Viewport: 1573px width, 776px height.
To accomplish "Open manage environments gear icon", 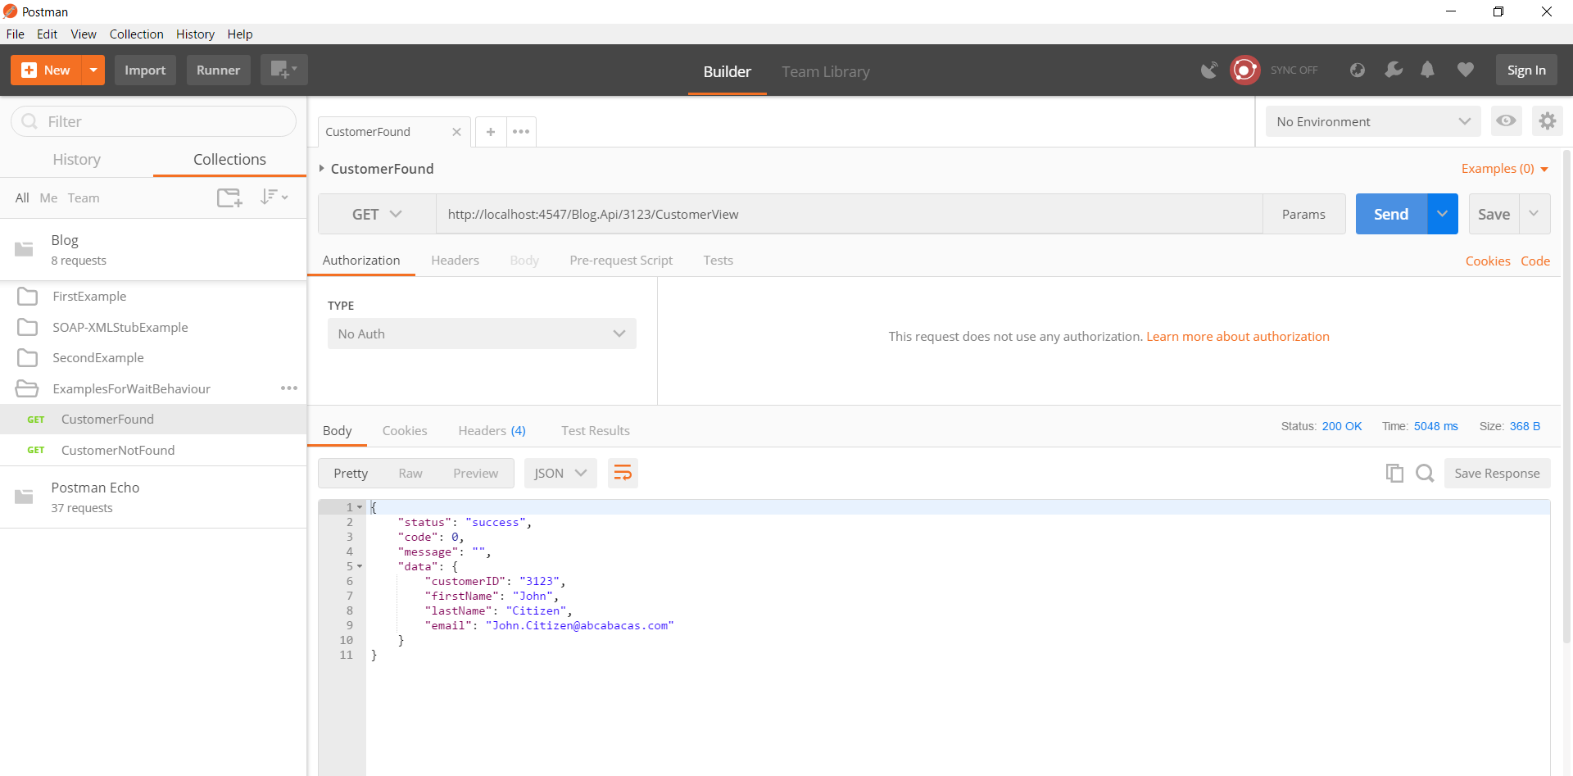I will (1547, 120).
